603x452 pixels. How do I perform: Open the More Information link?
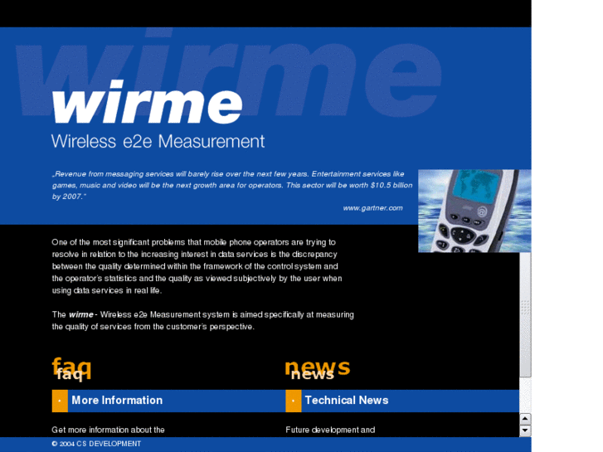coord(117,400)
